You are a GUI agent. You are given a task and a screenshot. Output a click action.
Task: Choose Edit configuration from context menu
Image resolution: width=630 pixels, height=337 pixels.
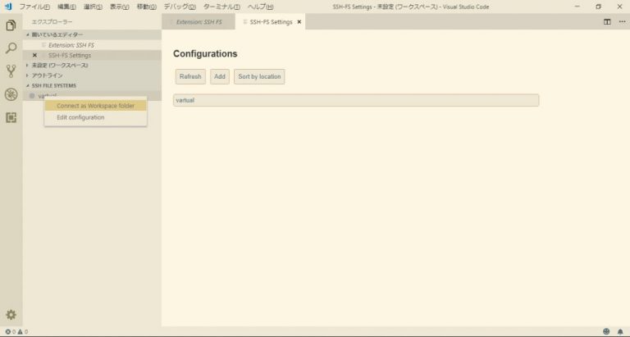[x=96, y=117]
